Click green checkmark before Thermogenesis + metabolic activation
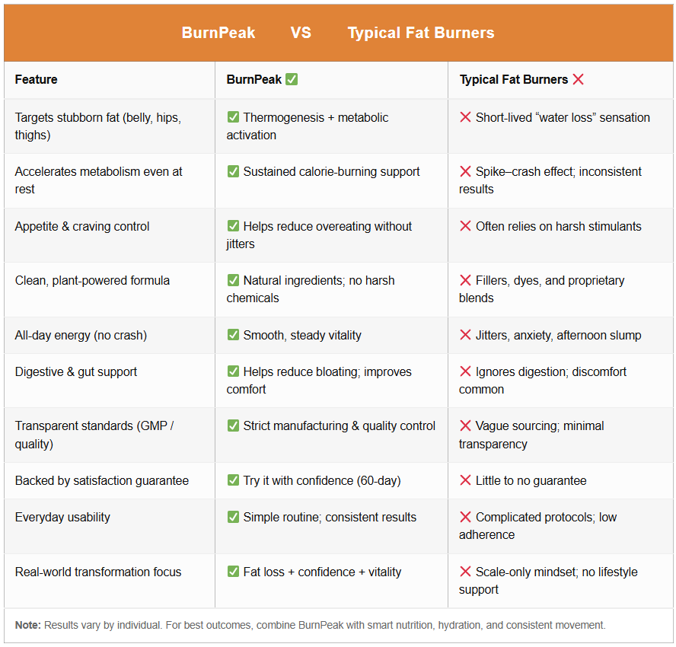This screenshot has width=676, height=647. coord(233,117)
